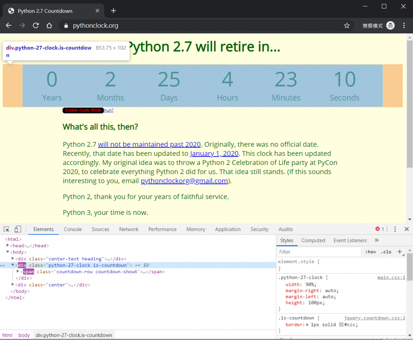This screenshot has width=413, height=340.
Task: Select html in the breadcrumb bar
Action: coord(7,335)
